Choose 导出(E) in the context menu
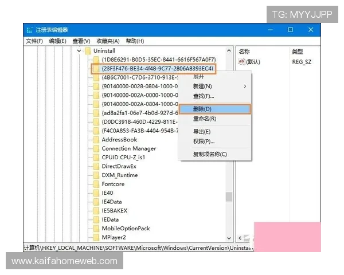This screenshot has width=344, height=275. [x=202, y=131]
